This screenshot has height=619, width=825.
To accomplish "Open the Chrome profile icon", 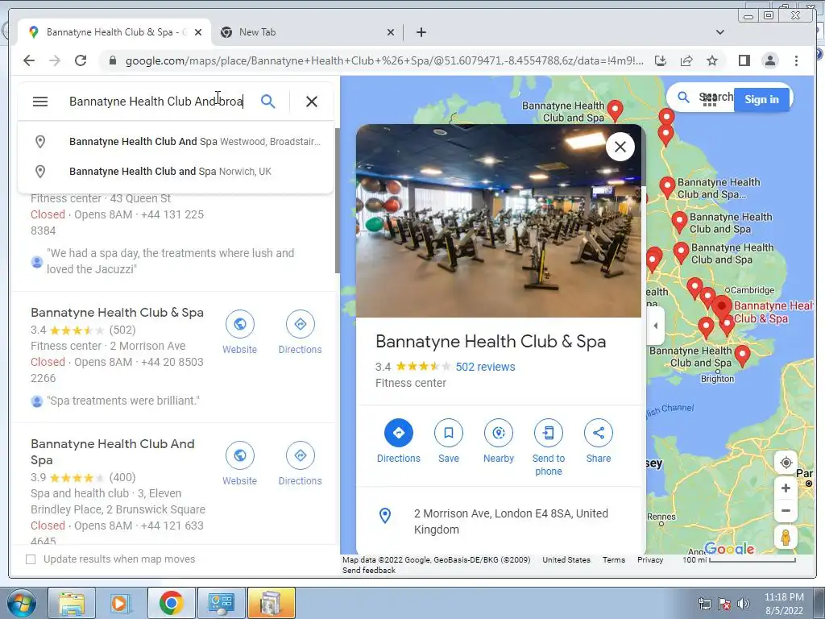I will pyautogui.click(x=769, y=60).
